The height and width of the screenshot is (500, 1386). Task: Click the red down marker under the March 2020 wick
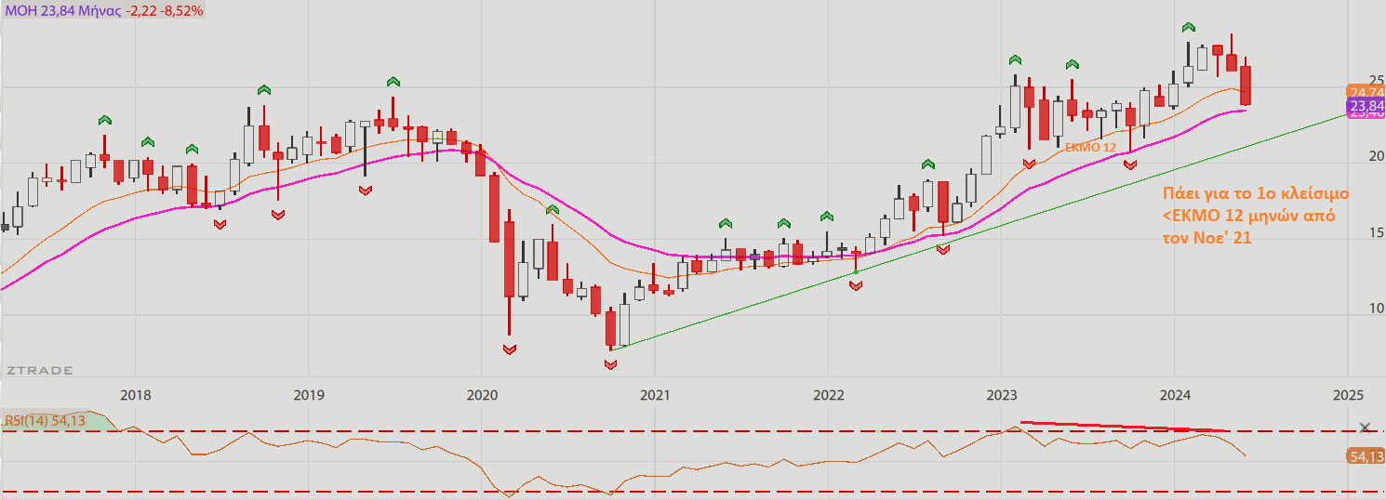[x=510, y=349]
